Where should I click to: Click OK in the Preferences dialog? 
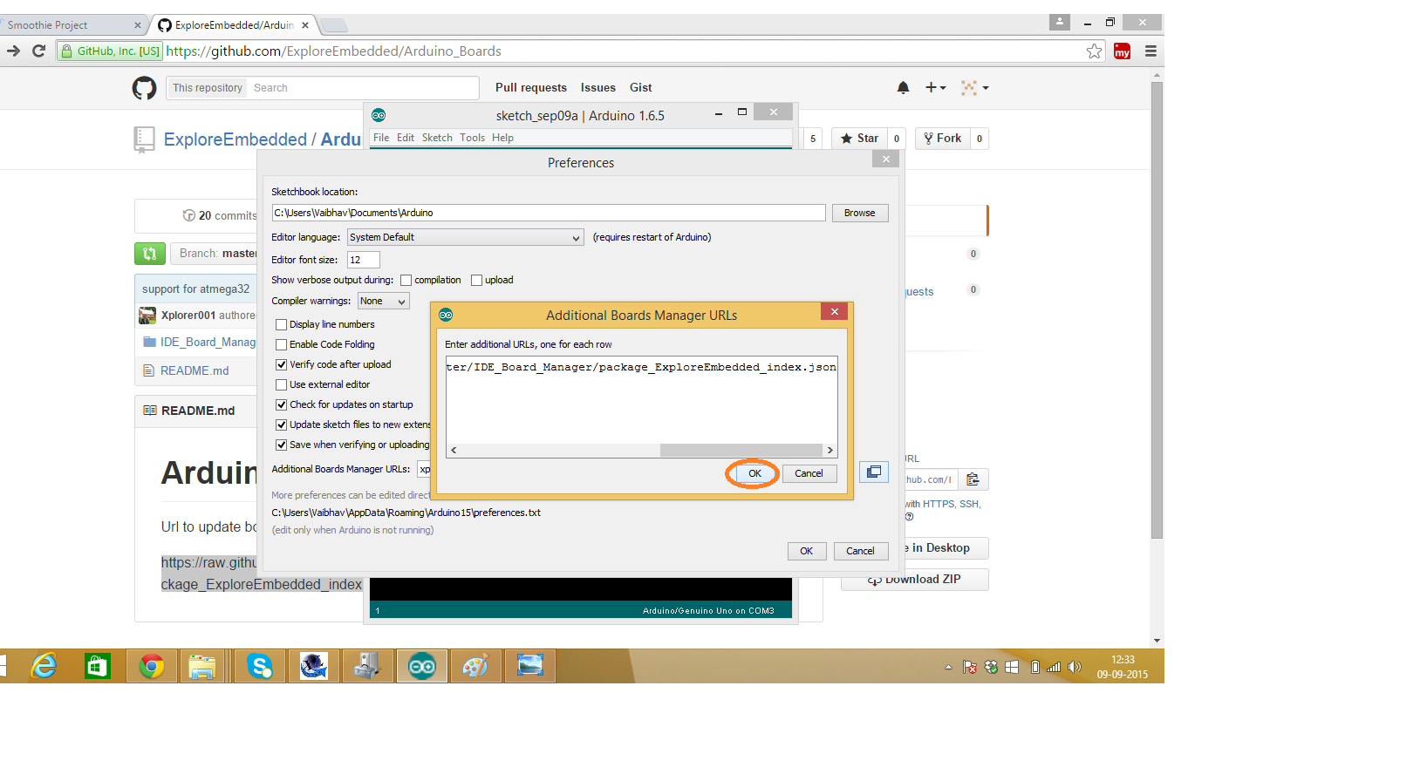(806, 551)
